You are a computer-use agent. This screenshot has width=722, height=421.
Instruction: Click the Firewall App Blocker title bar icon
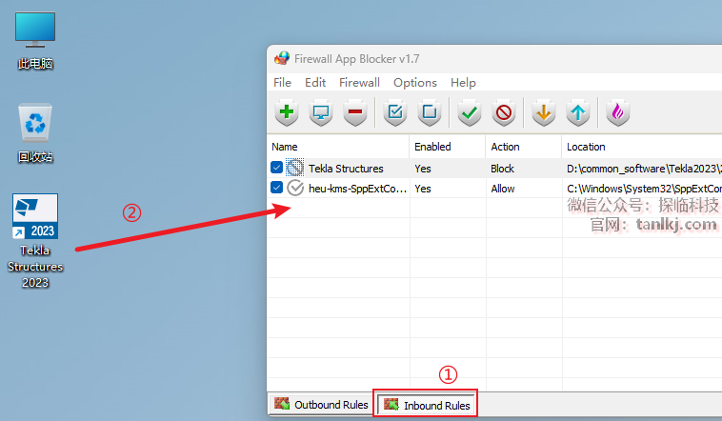[282, 58]
